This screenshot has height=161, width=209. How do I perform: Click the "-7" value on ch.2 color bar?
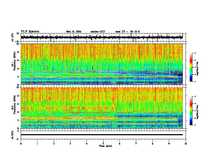pyautogui.click(x=194, y=125)
